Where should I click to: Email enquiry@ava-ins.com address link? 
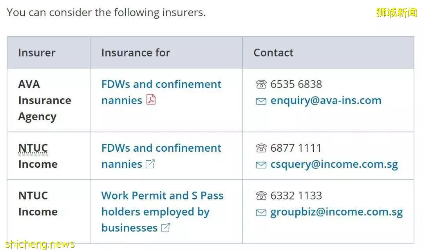click(326, 101)
